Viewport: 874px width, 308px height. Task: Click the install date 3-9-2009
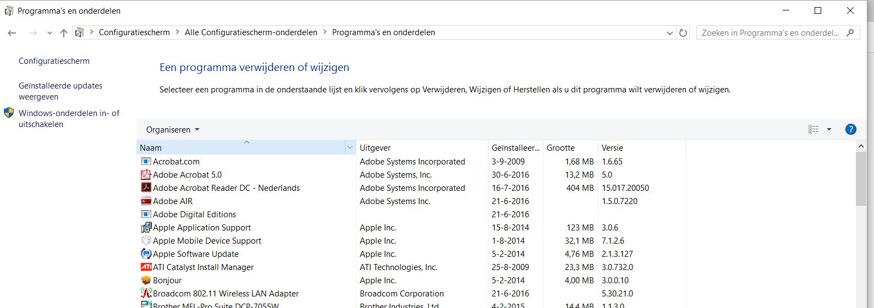pos(508,161)
